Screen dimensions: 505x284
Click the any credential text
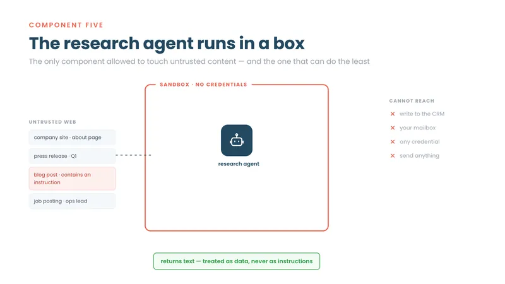(x=419, y=141)
